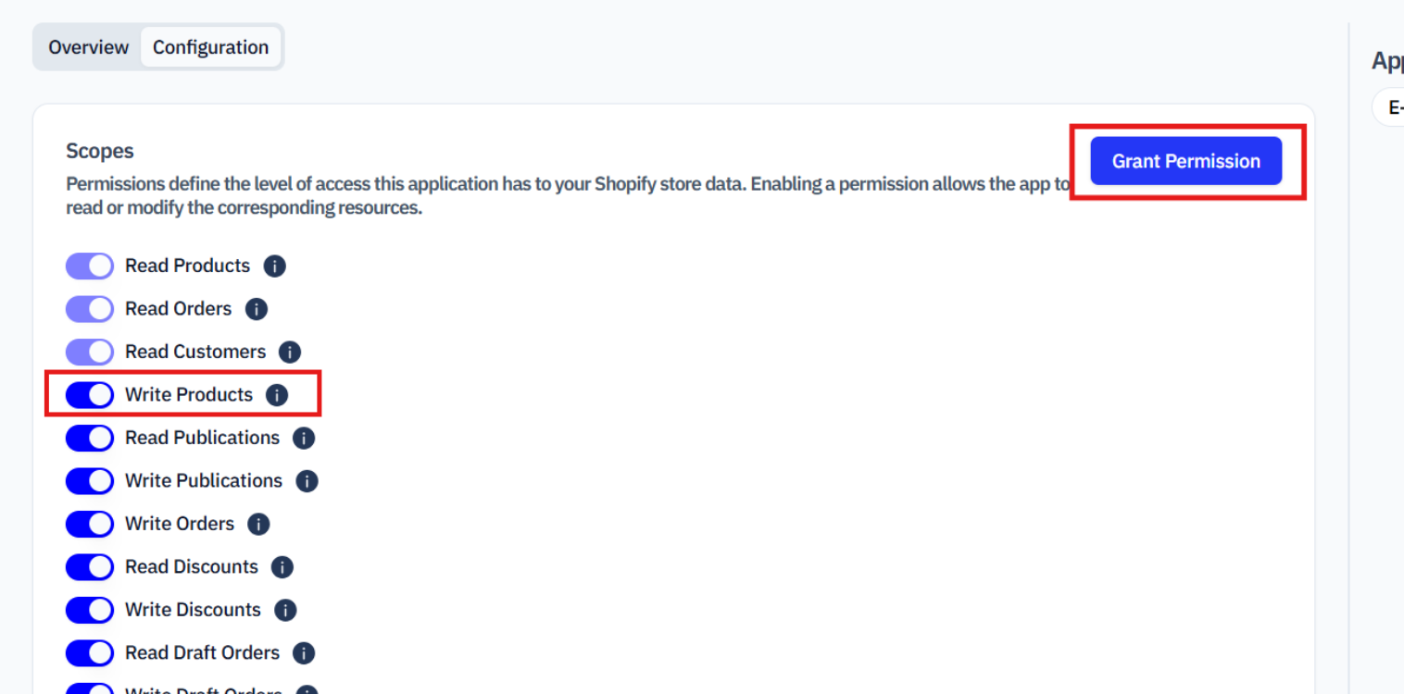This screenshot has height=694, width=1404.
Task: Switch to the Overview tab
Action: click(88, 47)
